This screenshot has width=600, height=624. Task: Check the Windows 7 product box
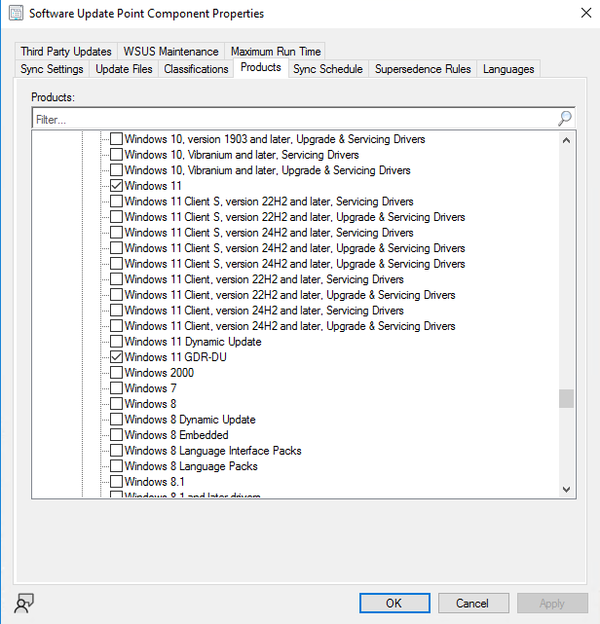(x=116, y=388)
